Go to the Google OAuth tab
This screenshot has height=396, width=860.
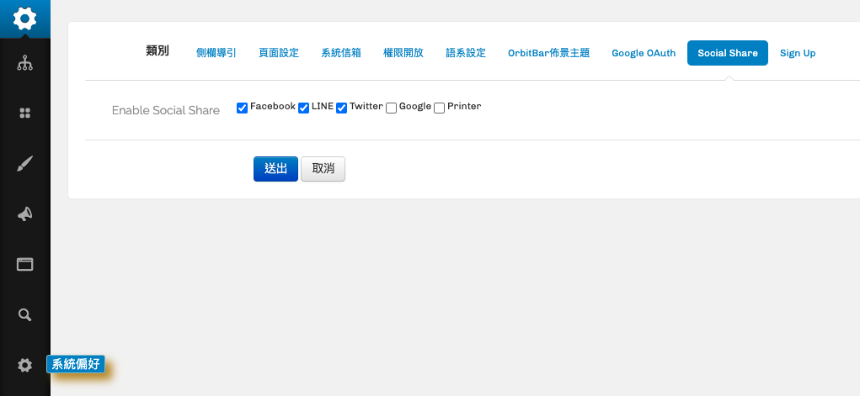coord(644,53)
